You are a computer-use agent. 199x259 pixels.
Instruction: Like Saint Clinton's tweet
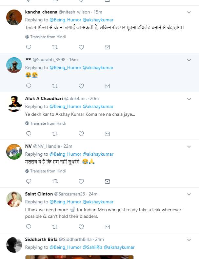point(81,227)
